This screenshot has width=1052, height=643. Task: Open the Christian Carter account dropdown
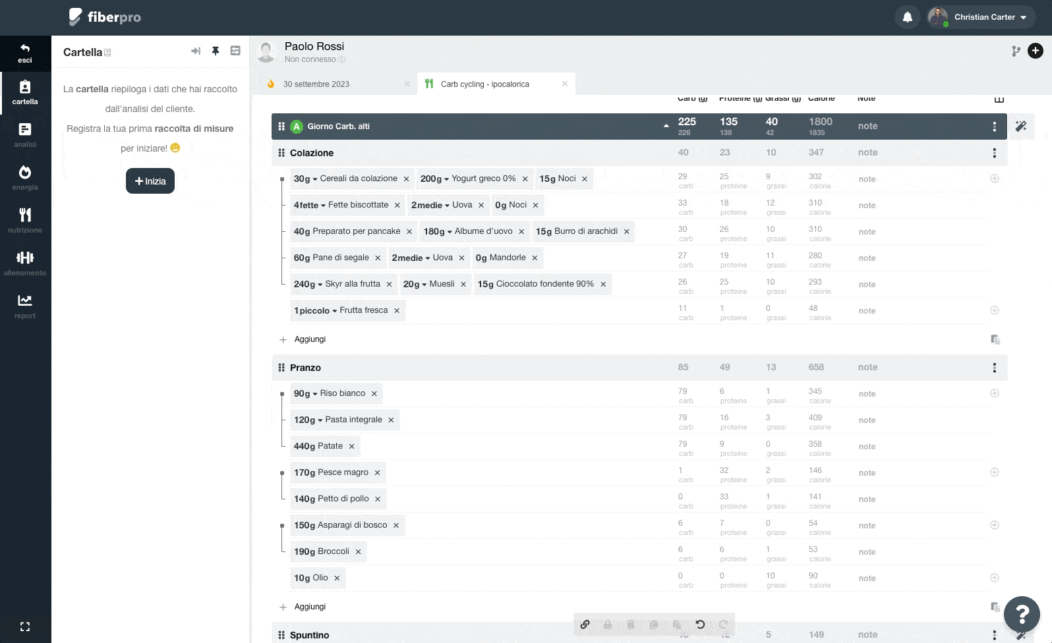click(980, 17)
